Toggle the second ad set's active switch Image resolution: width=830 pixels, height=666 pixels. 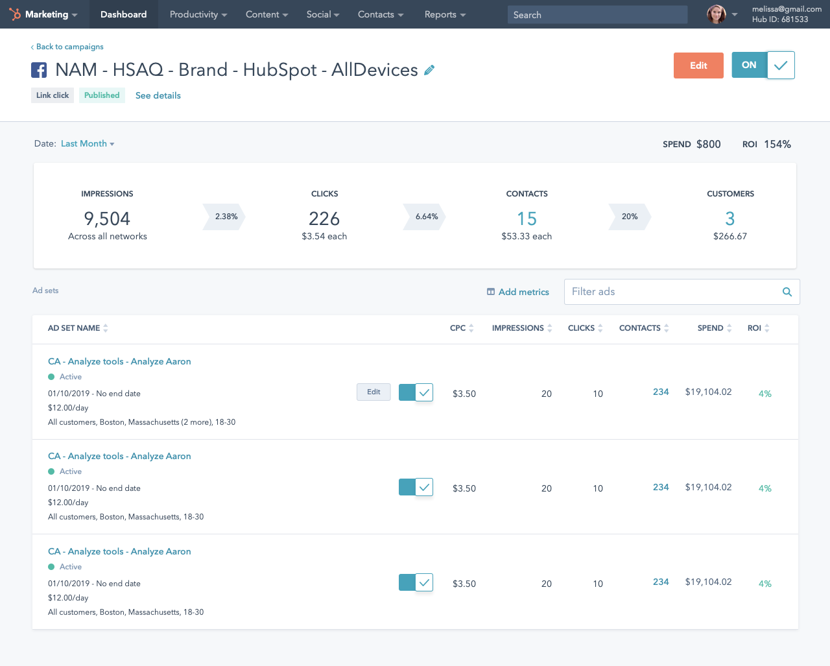tap(416, 487)
